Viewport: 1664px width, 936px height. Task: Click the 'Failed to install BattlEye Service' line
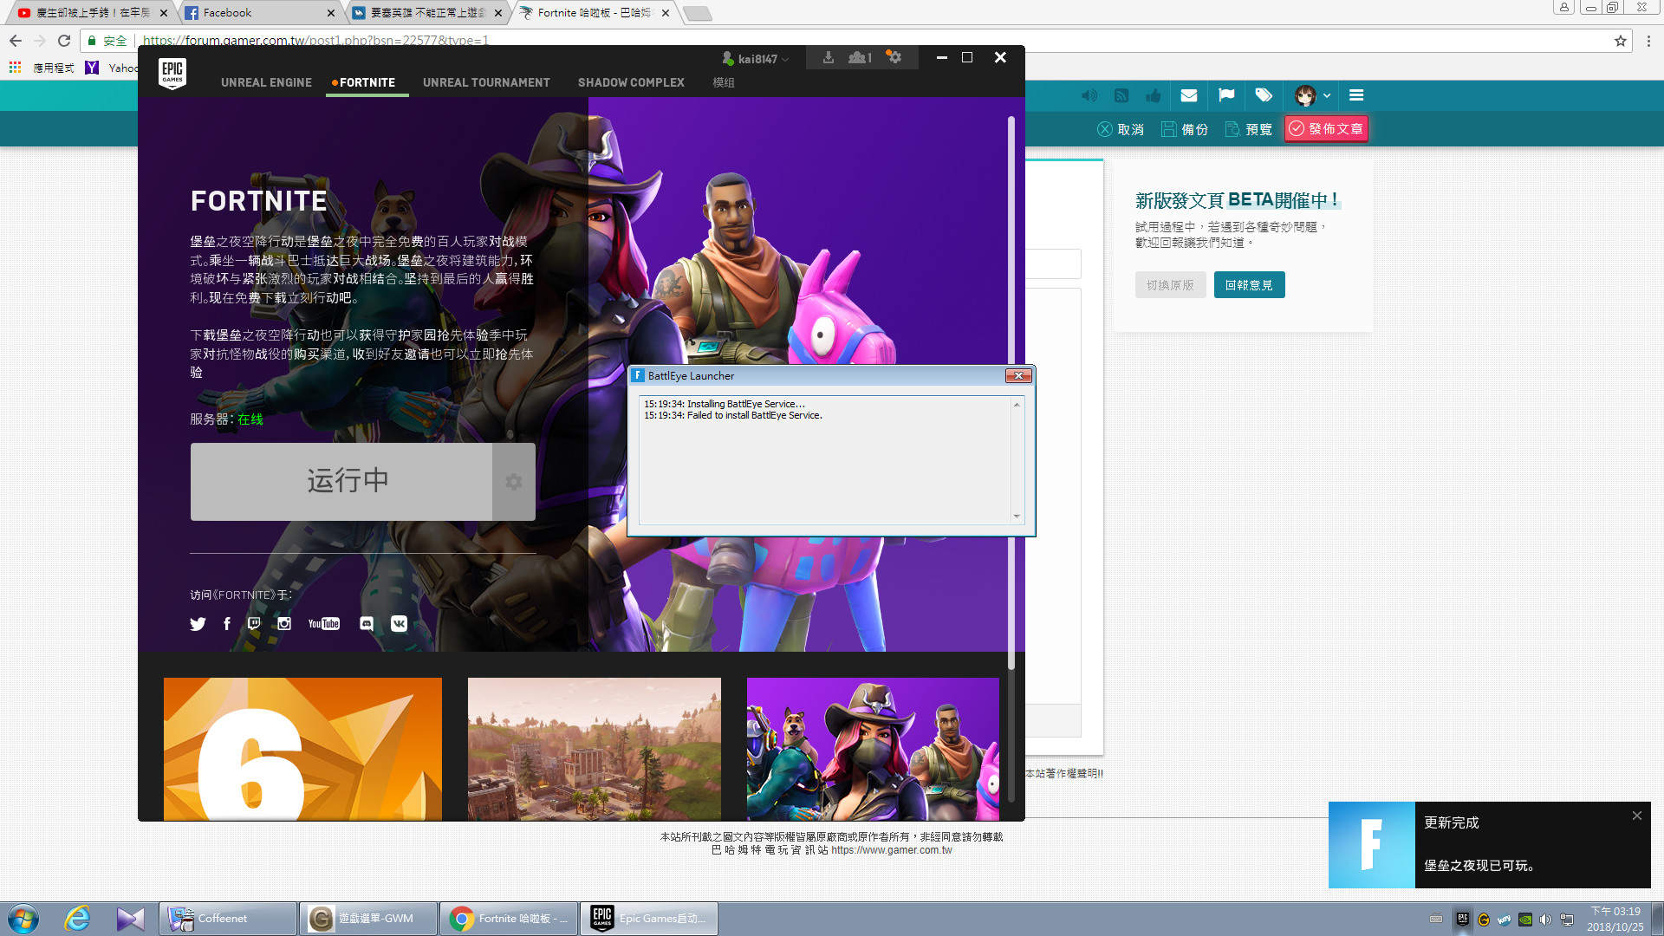pyautogui.click(x=733, y=416)
